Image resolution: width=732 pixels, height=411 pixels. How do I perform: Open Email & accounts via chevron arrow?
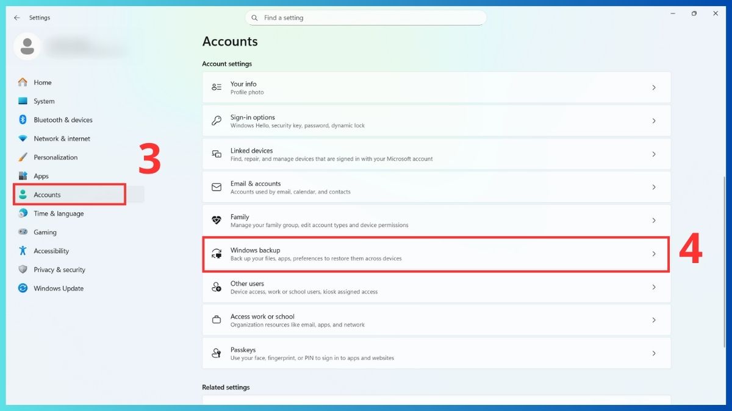pos(654,187)
